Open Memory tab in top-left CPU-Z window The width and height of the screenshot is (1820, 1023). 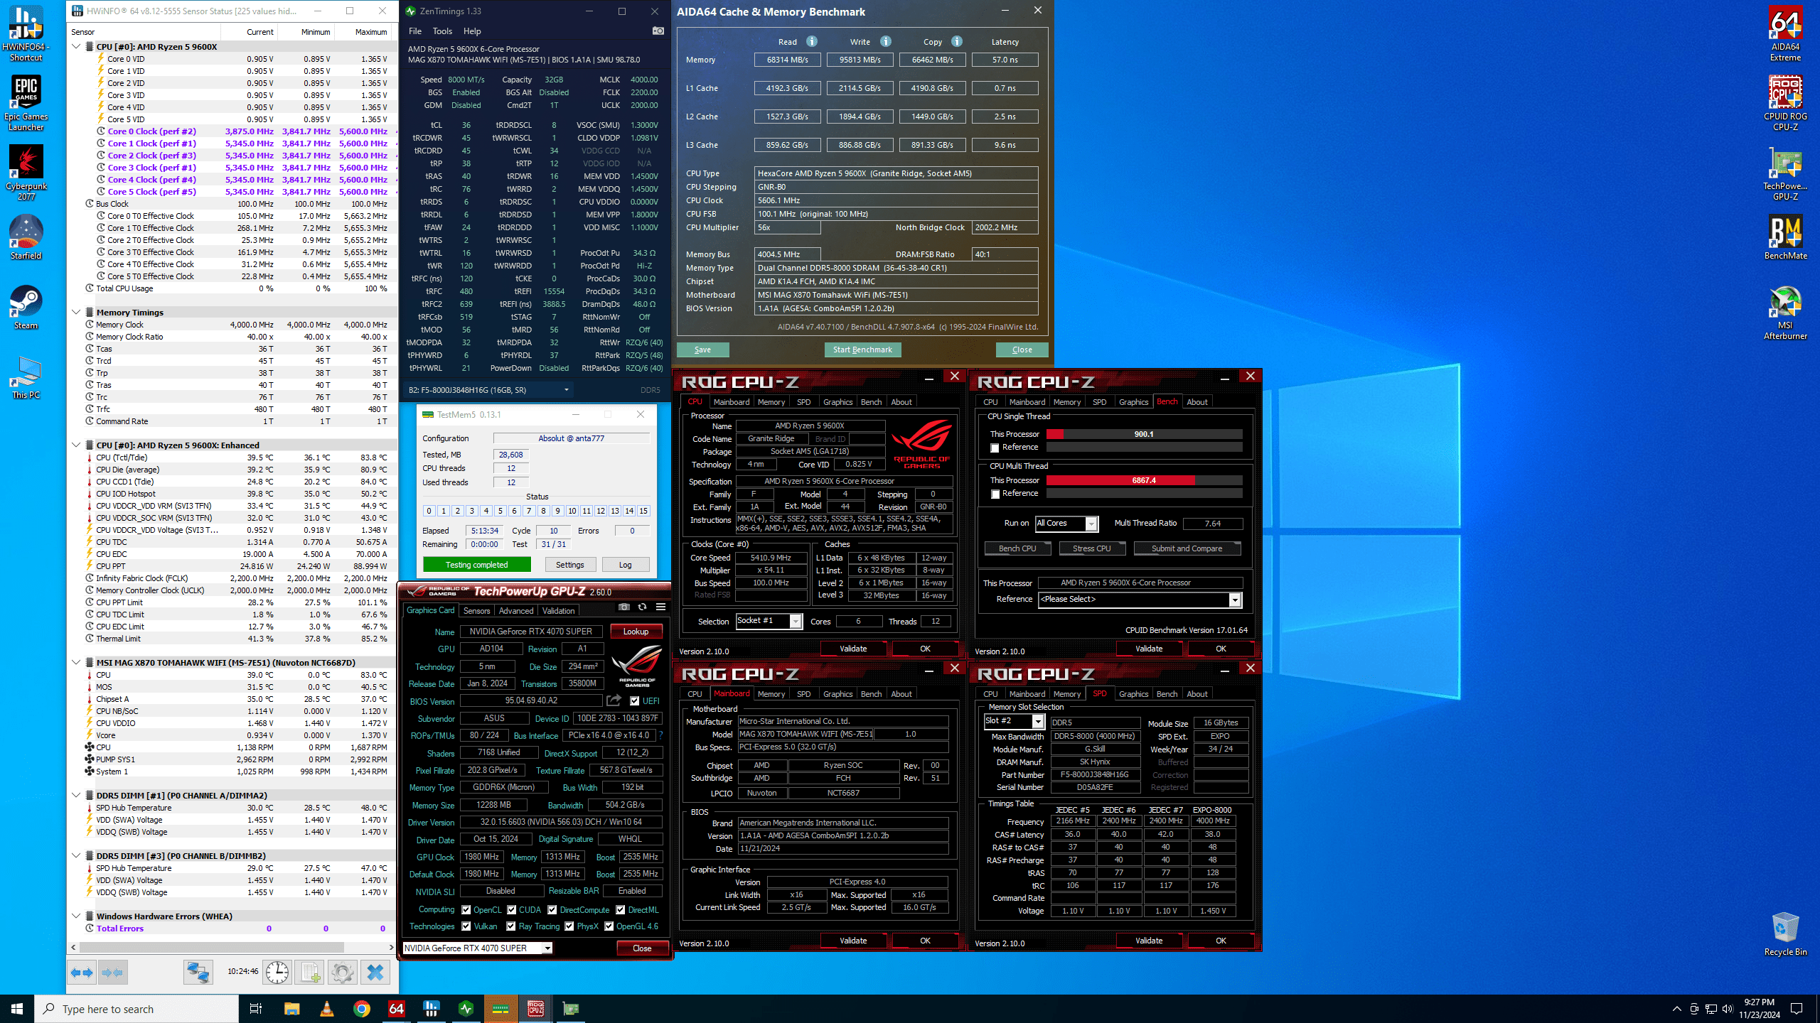771,402
